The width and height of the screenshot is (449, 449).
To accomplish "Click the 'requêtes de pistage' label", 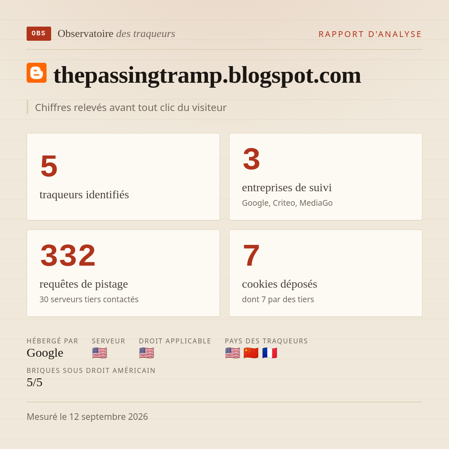I will point(84,284).
